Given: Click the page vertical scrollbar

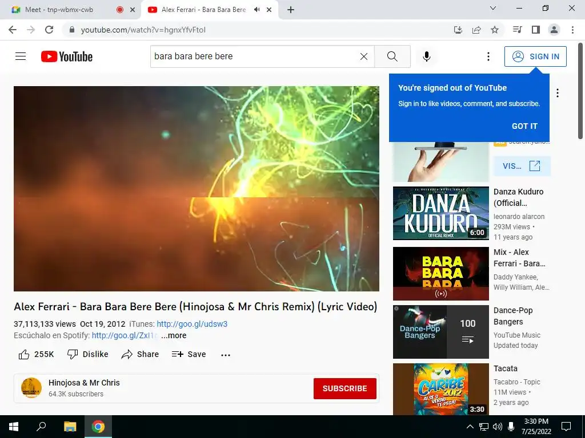Looking at the screenshot, I should (x=580, y=91).
